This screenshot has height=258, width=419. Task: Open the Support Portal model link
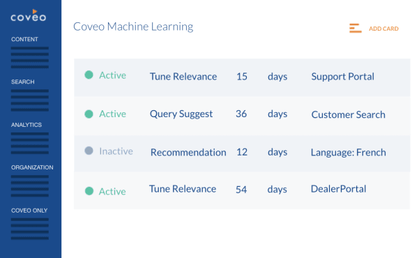tap(342, 77)
